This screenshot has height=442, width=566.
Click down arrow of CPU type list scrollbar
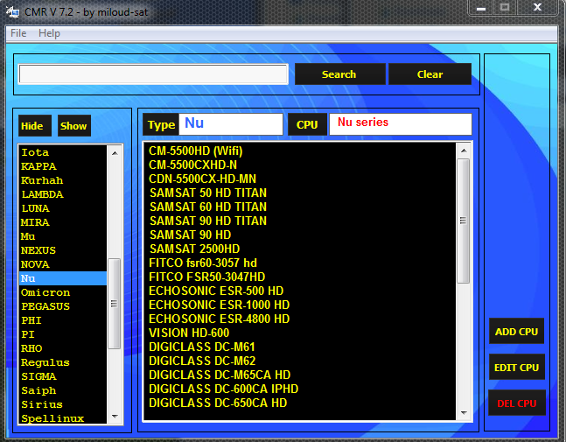(115, 417)
